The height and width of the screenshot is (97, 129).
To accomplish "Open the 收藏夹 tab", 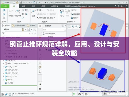I will pyautogui.click(x=31, y=25).
